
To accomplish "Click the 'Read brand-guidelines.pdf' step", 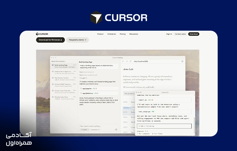I will (x=88, y=75).
